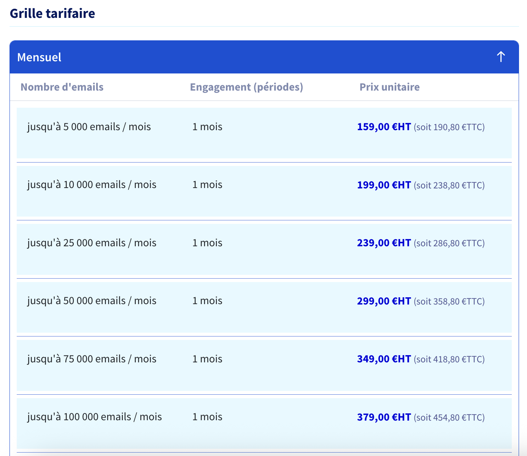527x456 pixels.
Task: Click '1 mois' in the 50 000 emails row
Action: [x=207, y=301]
